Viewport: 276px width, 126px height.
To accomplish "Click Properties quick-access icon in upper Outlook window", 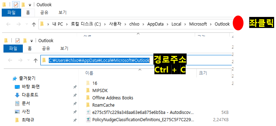I will [16, 5].
